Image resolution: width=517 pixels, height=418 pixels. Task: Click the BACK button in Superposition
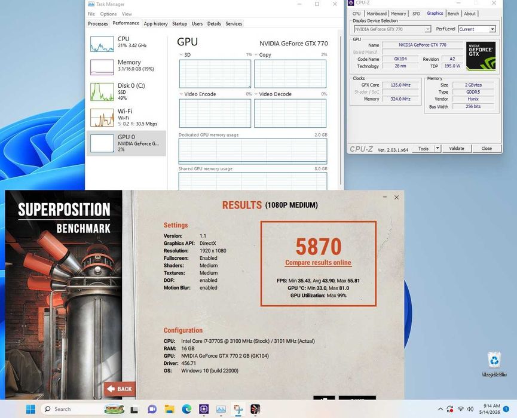120,389
